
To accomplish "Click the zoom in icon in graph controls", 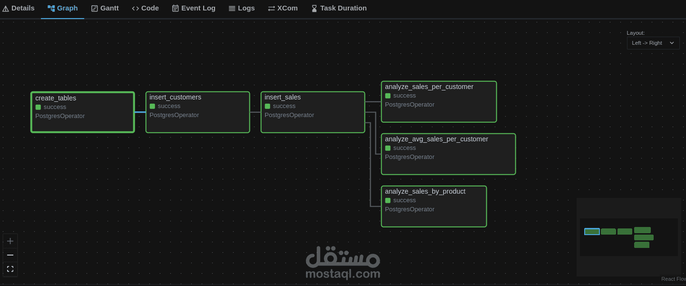I will click(x=10, y=241).
